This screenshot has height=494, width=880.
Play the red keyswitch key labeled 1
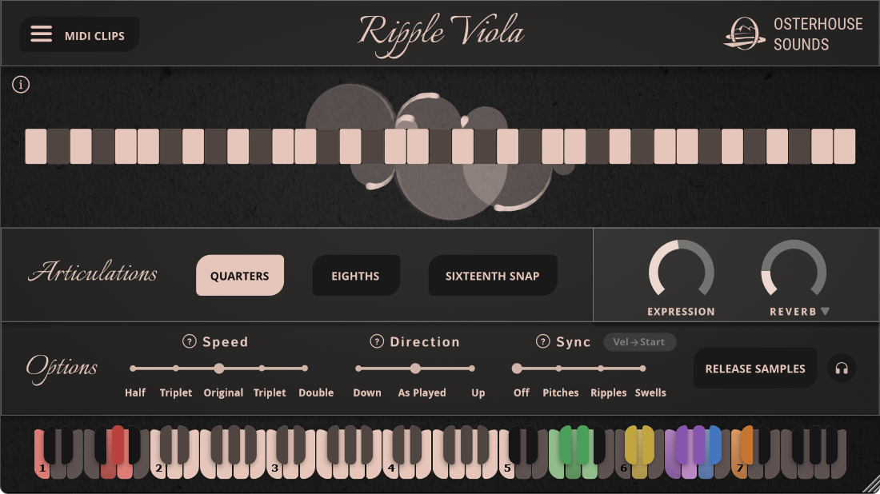[x=42, y=468]
